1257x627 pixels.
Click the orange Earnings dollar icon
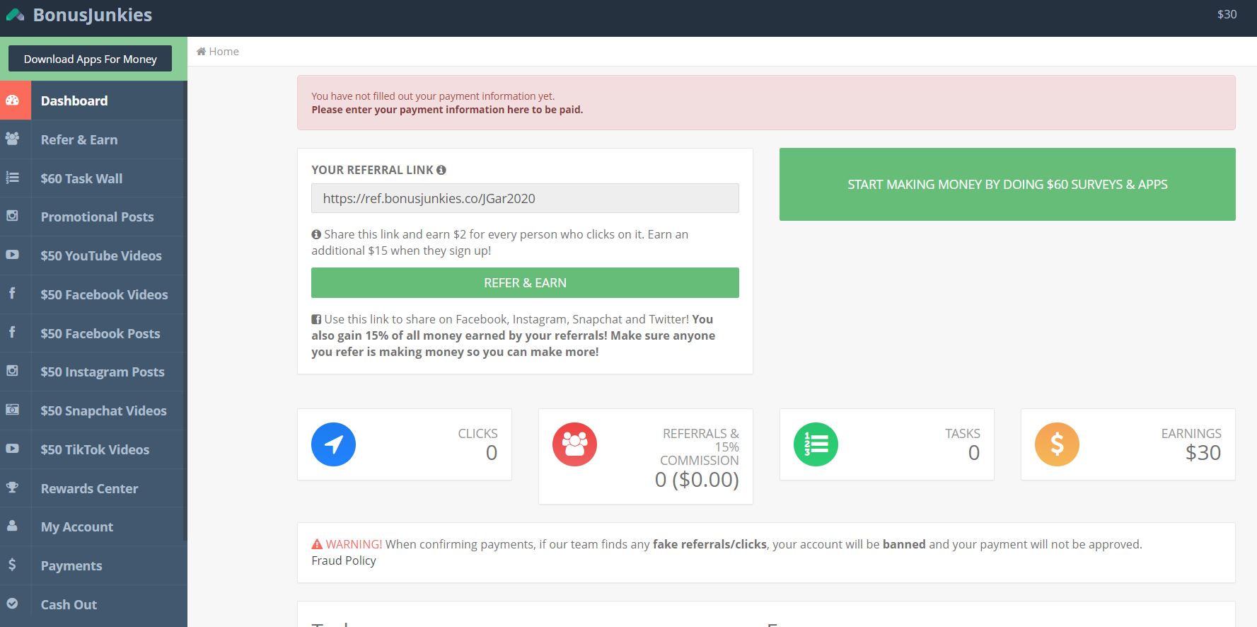click(1057, 444)
